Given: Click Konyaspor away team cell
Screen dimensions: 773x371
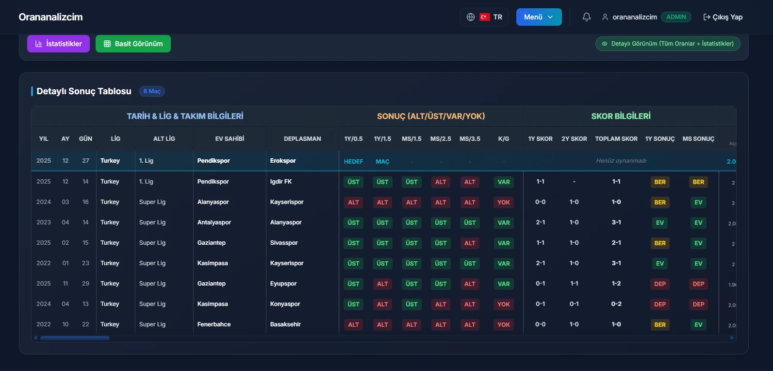Looking at the screenshot, I should pos(285,304).
